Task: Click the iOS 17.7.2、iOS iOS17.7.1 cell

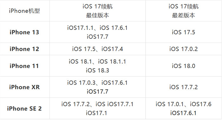Action: [x=98, y=108]
